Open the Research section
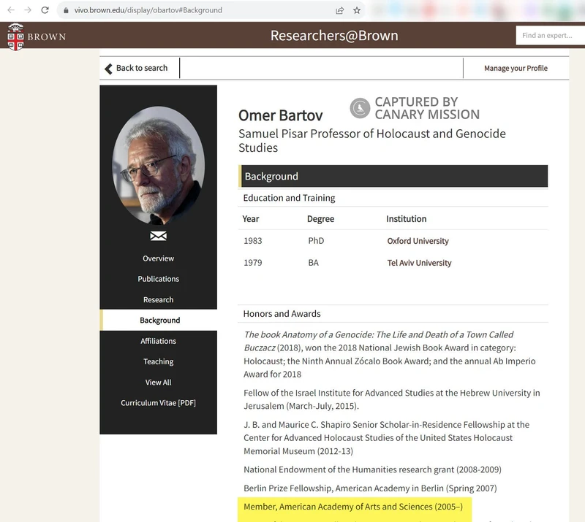Image resolution: width=585 pixels, height=522 pixels. point(158,299)
